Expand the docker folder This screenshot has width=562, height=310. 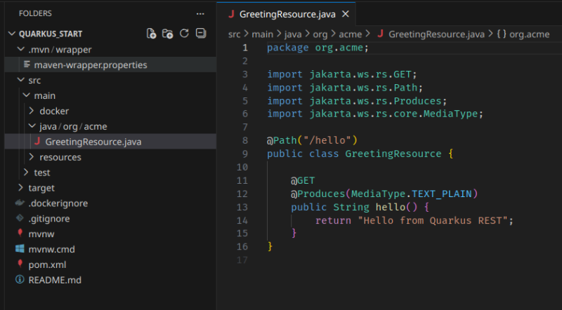32,111
